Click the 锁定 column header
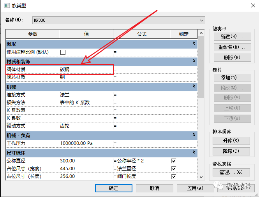The image size is (259, 197). 184,34
